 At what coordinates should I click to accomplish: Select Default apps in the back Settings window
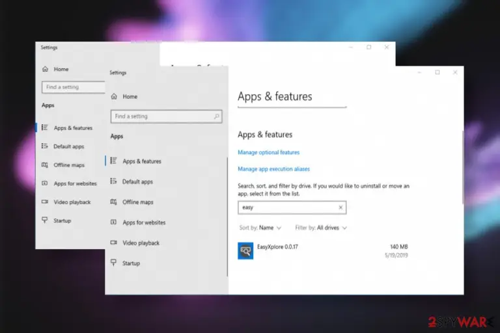[x=68, y=146]
